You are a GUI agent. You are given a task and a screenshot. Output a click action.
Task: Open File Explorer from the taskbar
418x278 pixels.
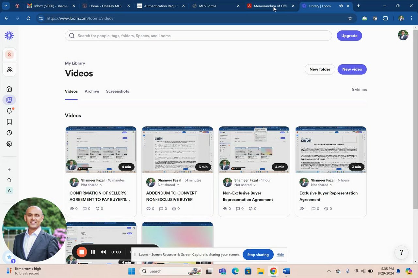[x=261, y=271]
